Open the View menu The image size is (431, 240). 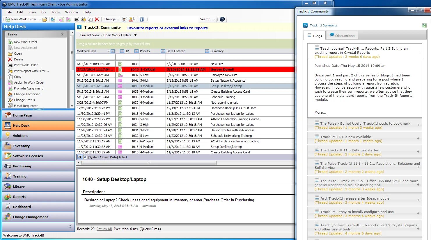tap(32, 12)
